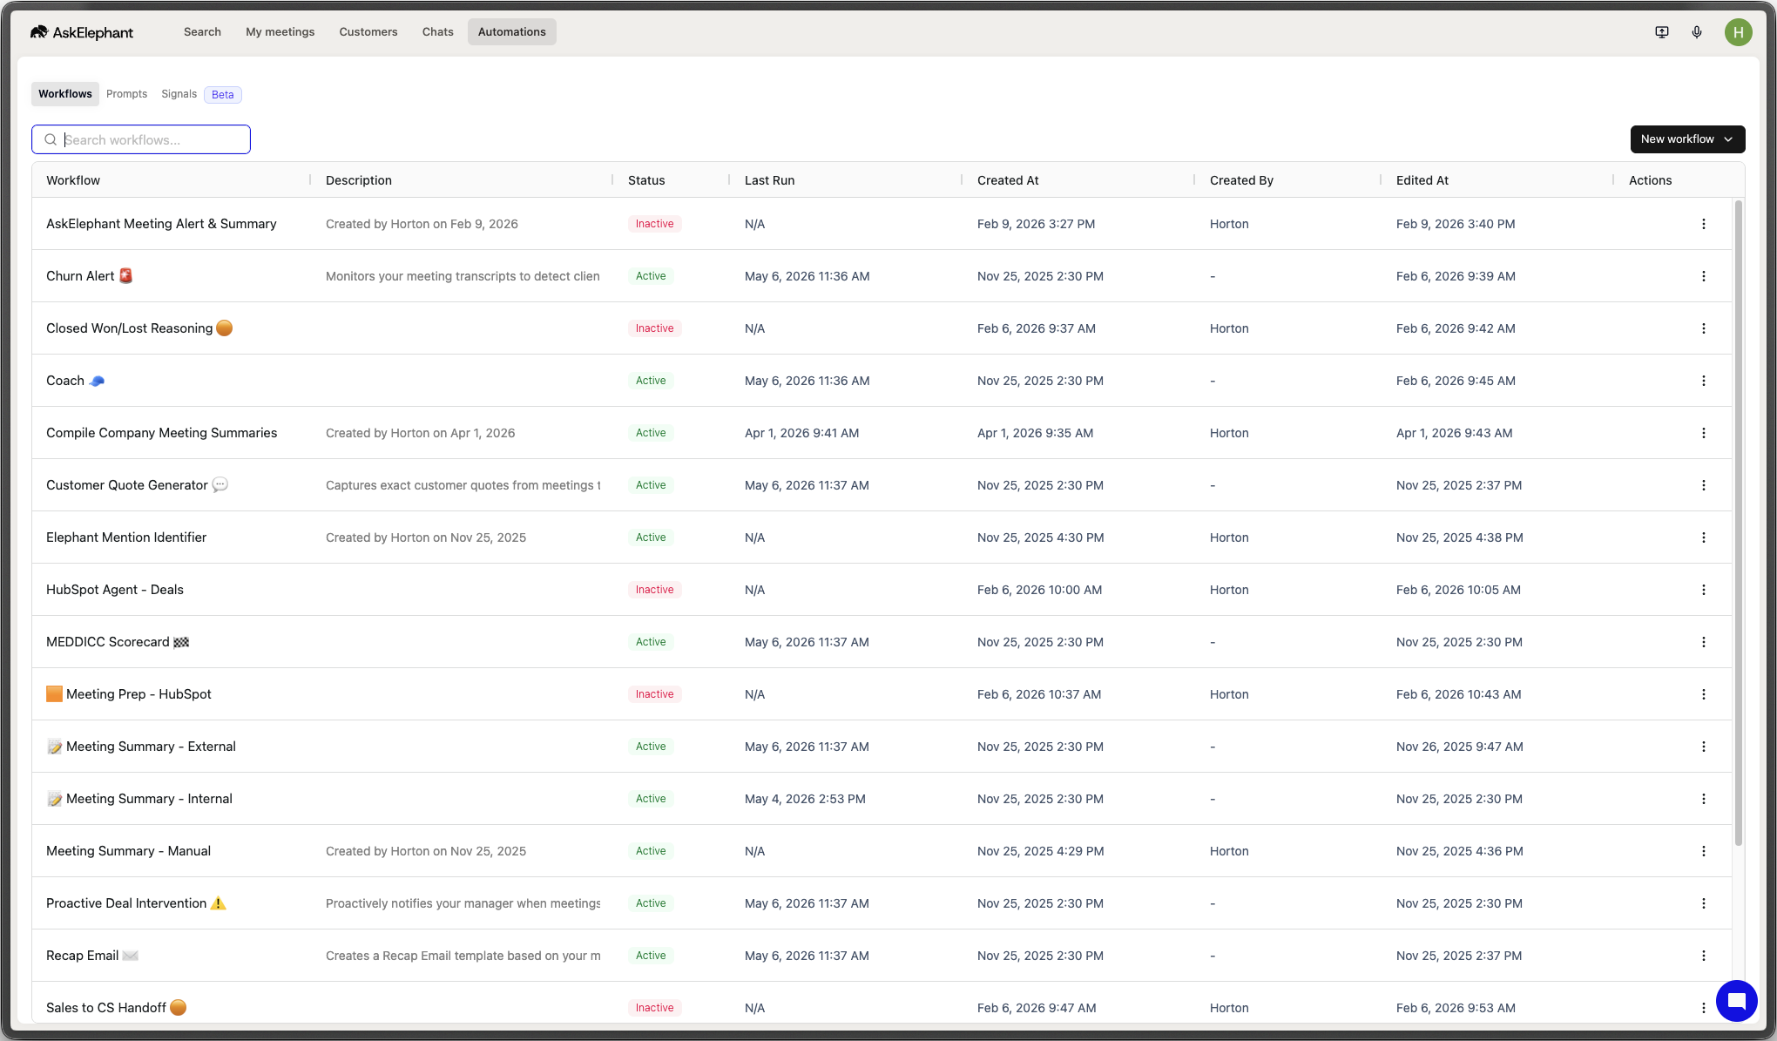The height and width of the screenshot is (1041, 1777).
Task: Click Active status of Customer Quote Generator
Action: click(x=651, y=485)
